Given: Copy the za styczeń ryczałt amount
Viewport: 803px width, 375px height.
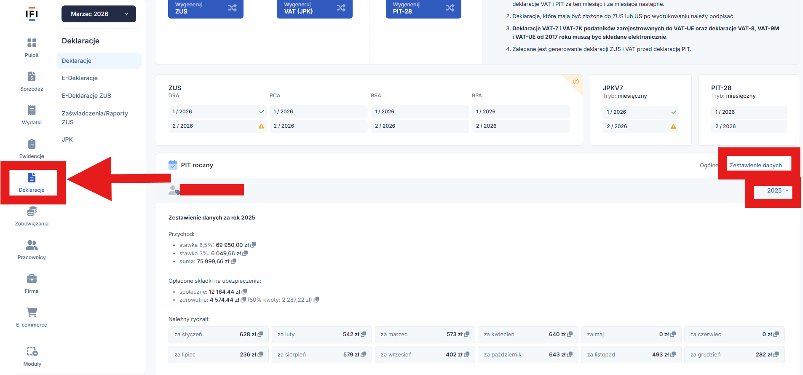Looking at the screenshot, I should tap(261, 334).
